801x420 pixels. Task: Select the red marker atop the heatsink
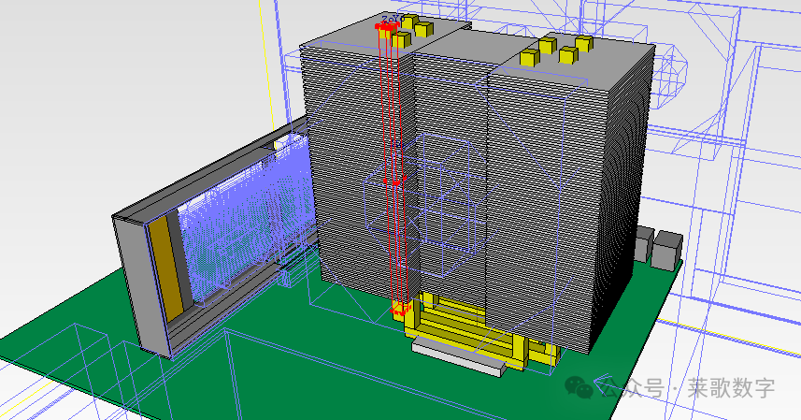(385, 26)
